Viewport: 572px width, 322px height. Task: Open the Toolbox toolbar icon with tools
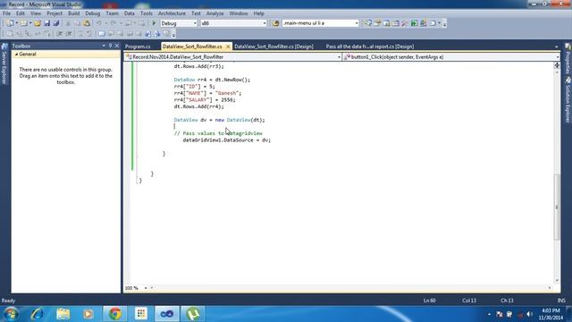coord(405,23)
